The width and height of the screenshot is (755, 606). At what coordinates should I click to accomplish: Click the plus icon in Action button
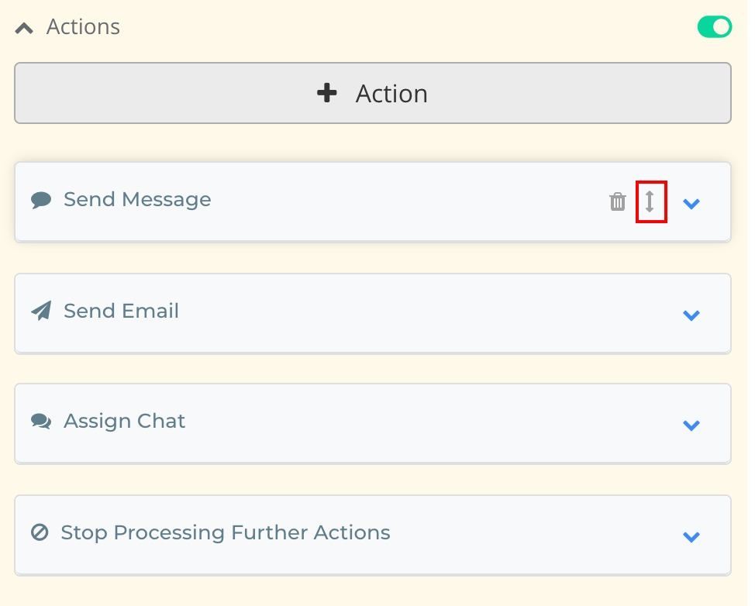[327, 93]
